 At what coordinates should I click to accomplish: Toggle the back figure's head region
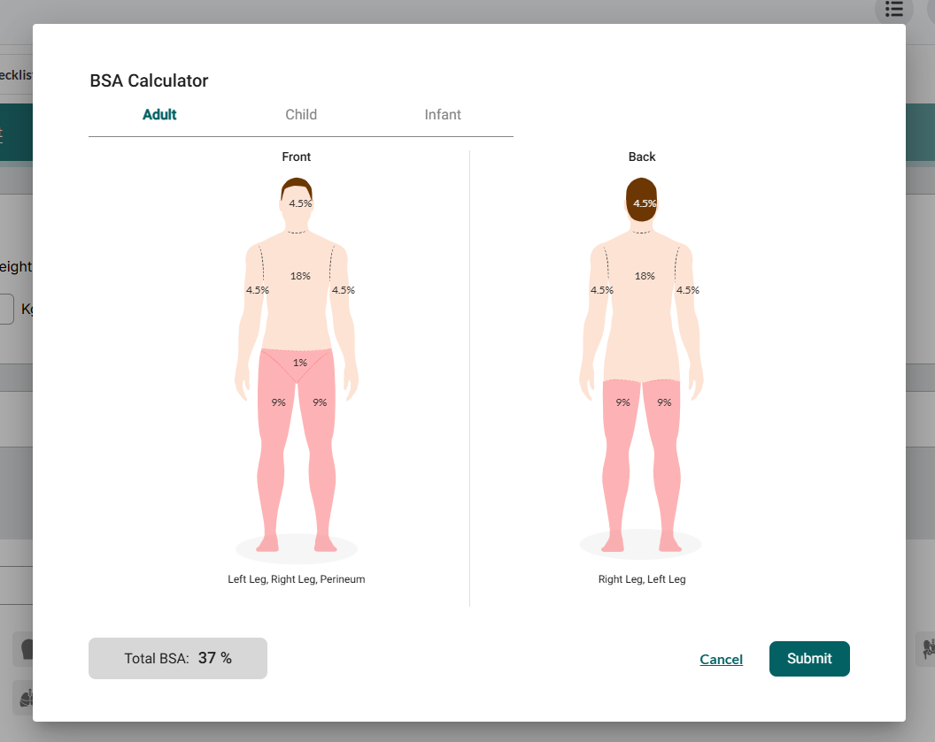[x=641, y=202]
